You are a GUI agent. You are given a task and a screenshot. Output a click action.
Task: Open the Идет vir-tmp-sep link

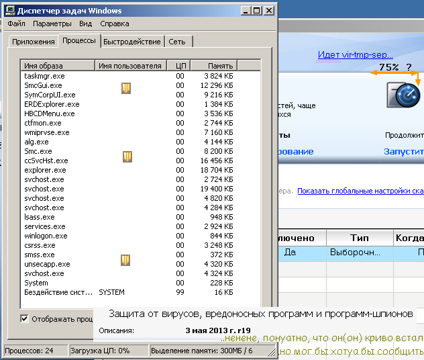356,54
